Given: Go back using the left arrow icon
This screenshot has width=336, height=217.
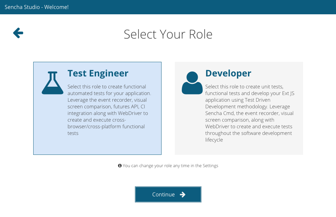Looking at the screenshot, I should (x=18, y=33).
